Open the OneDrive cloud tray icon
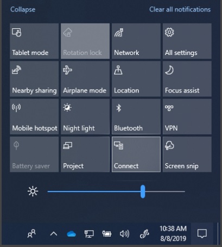Viewport: 222px width, 247px height. coord(71,234)
